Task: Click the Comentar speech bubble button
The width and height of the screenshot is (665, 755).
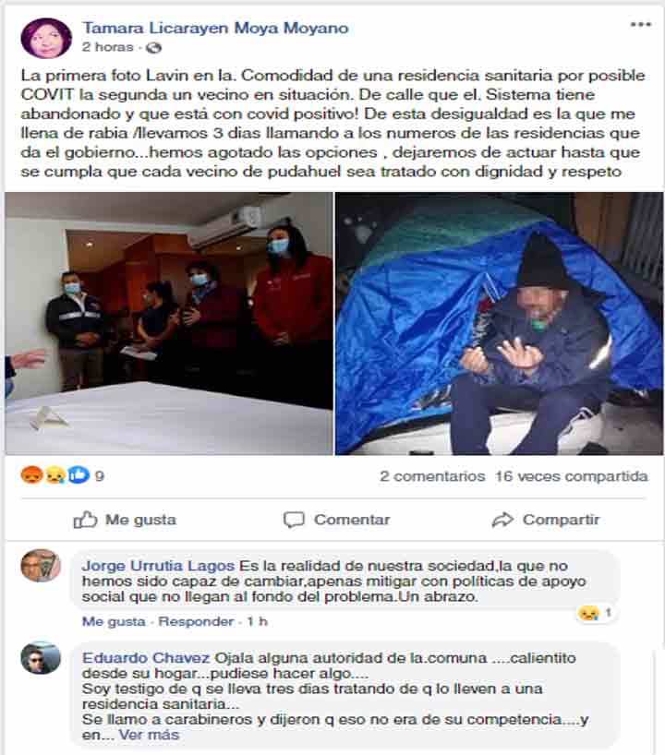Action: pyautogui.click(x=336, y=520)
